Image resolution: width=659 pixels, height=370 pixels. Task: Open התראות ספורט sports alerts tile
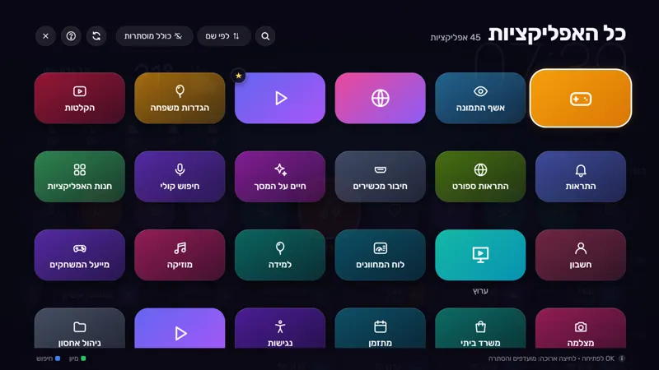point(480,177)
